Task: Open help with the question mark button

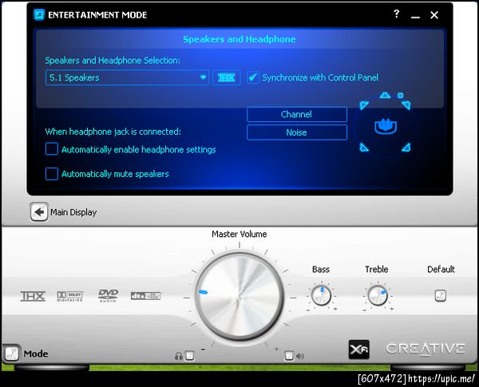Action: pyautogui.click(x=396, y=14)
